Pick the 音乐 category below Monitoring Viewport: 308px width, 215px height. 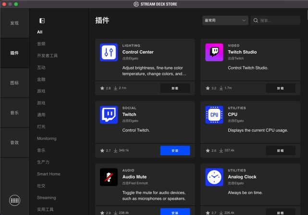click(x=41, y=150)
